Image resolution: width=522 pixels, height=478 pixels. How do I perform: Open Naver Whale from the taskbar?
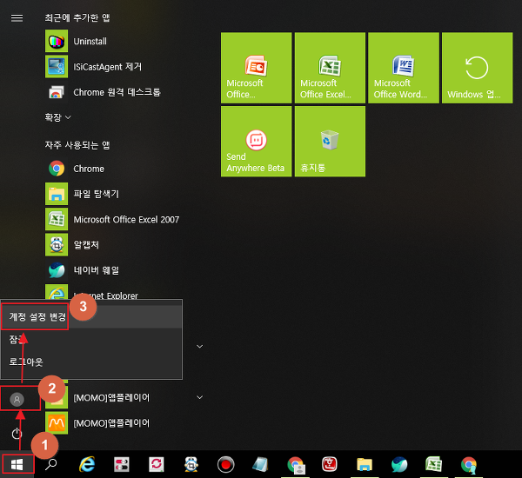coord(399,464)
